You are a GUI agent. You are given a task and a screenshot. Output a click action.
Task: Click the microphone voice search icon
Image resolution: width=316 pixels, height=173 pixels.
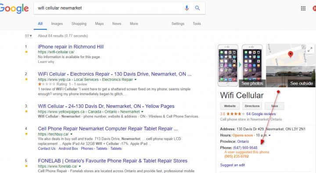tap(187, 8)
